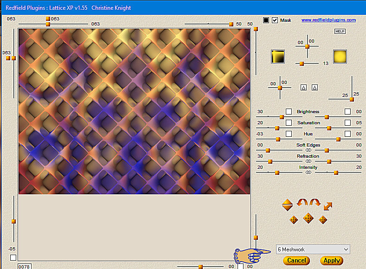Screen dimensions: 366x269
Task: Open the HELP button
Action: tap(340, 31)
